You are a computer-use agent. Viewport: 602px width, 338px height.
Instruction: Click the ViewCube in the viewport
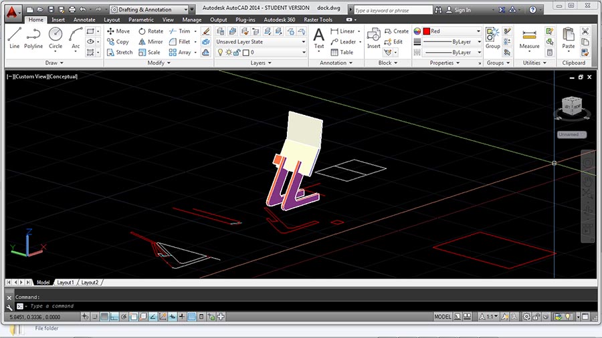tap(572, 106)
